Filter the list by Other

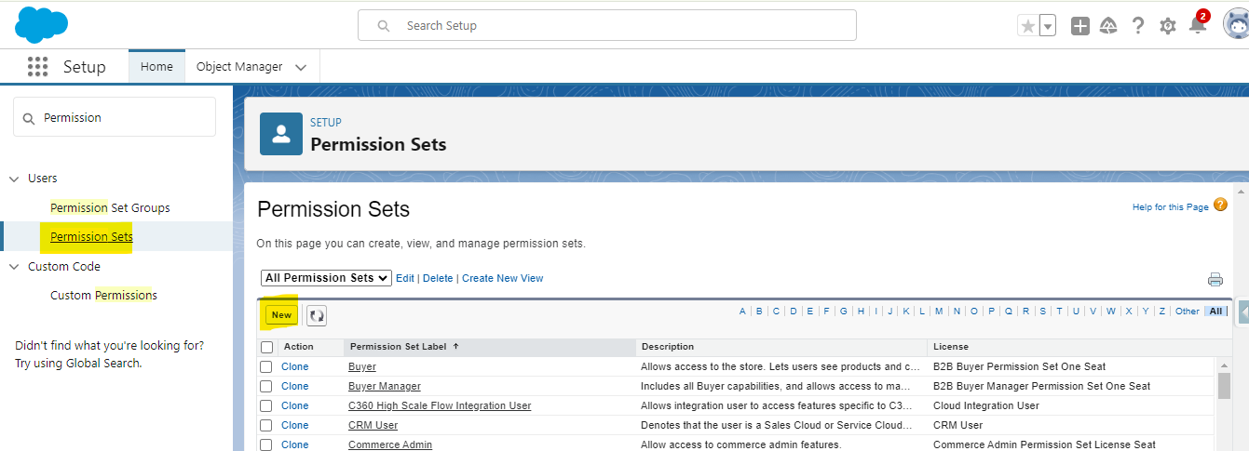pyautogui.click(x=1188, y=312)
